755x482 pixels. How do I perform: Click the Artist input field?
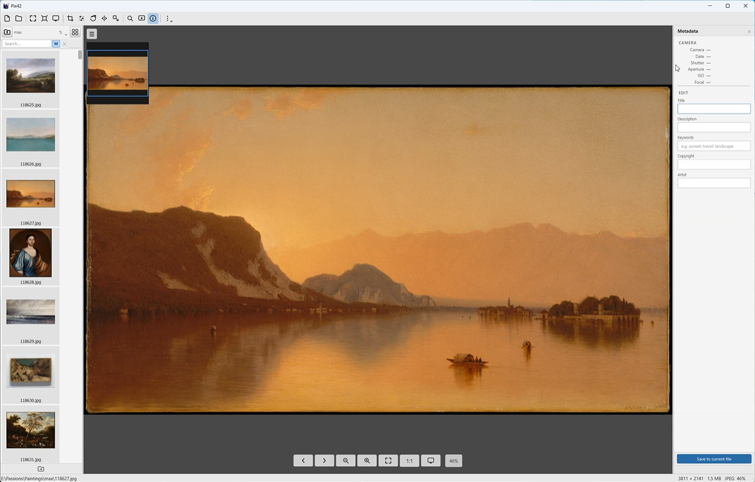pyautogui.click(x=714, y=183)
